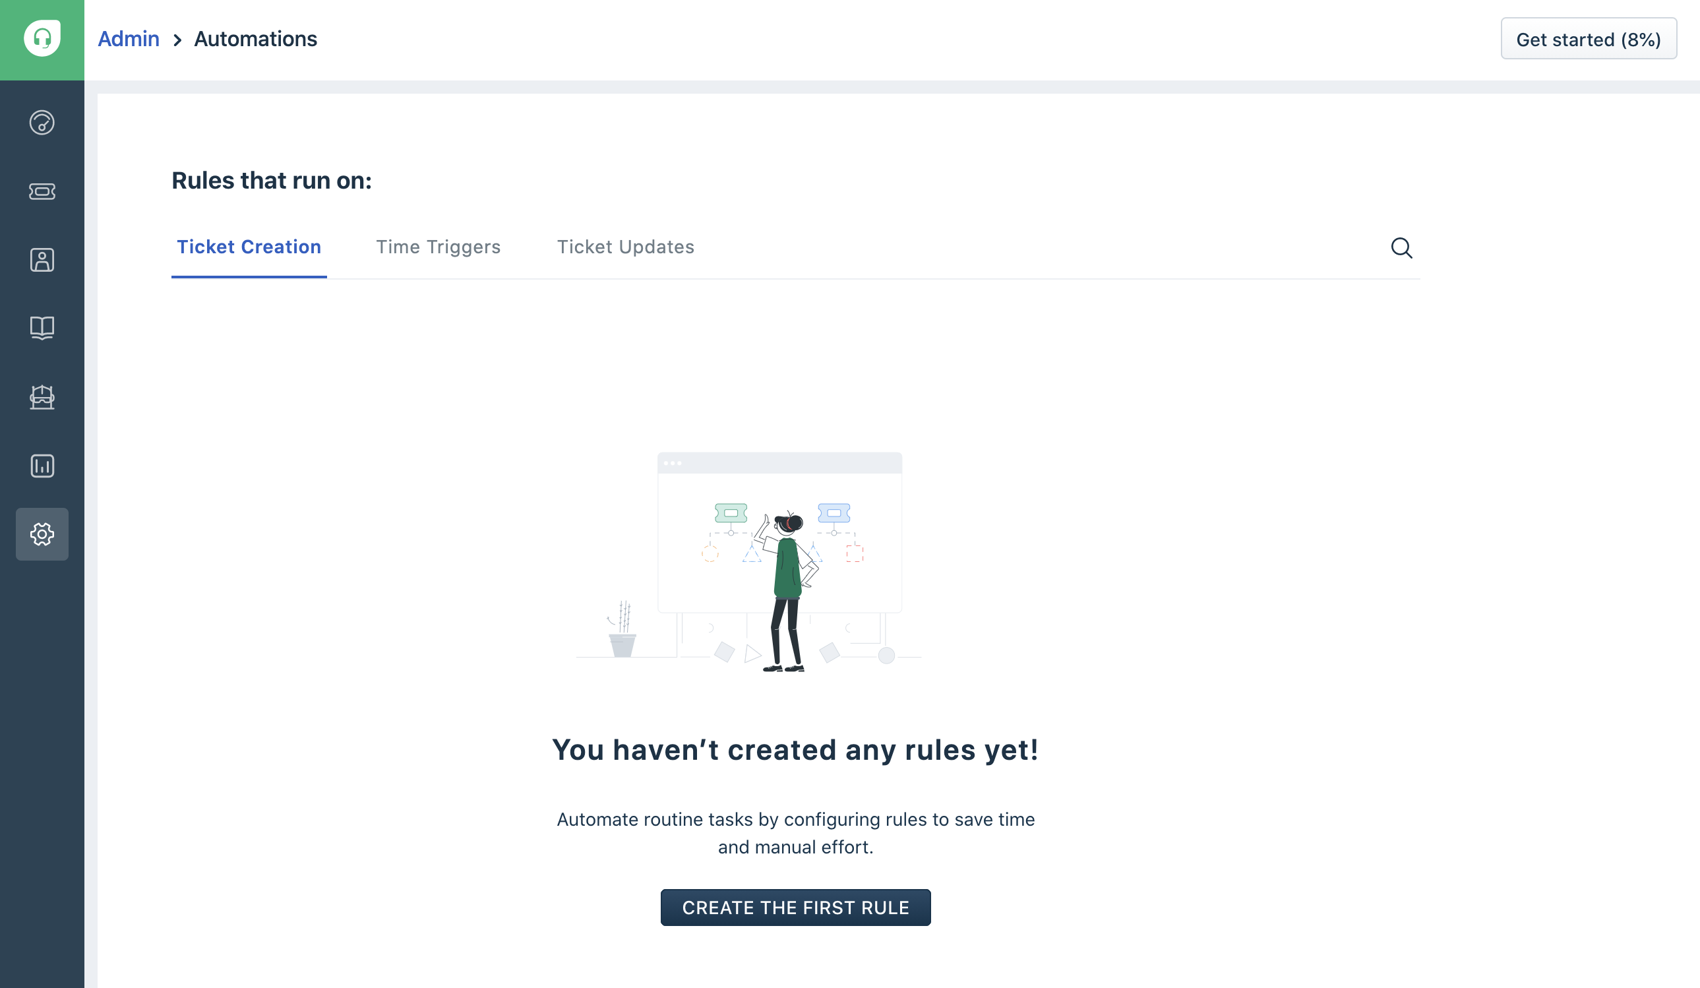1700x988 pixels.
Task: Click the reports/analytics icon
Action: pyautogui.click(x=41, y=464)
